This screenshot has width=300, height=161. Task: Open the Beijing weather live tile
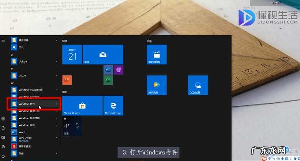tap(72, 126)
